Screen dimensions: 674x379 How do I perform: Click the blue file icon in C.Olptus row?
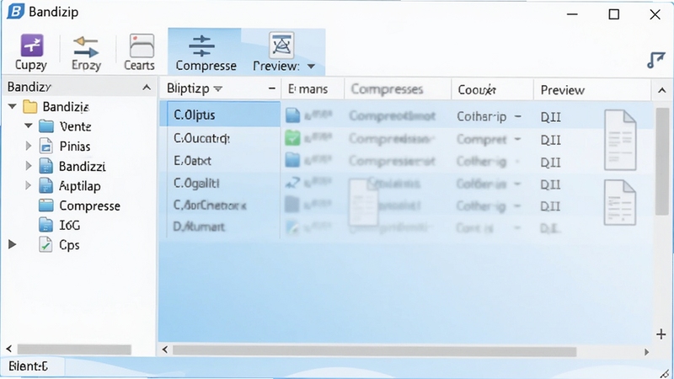292,115
